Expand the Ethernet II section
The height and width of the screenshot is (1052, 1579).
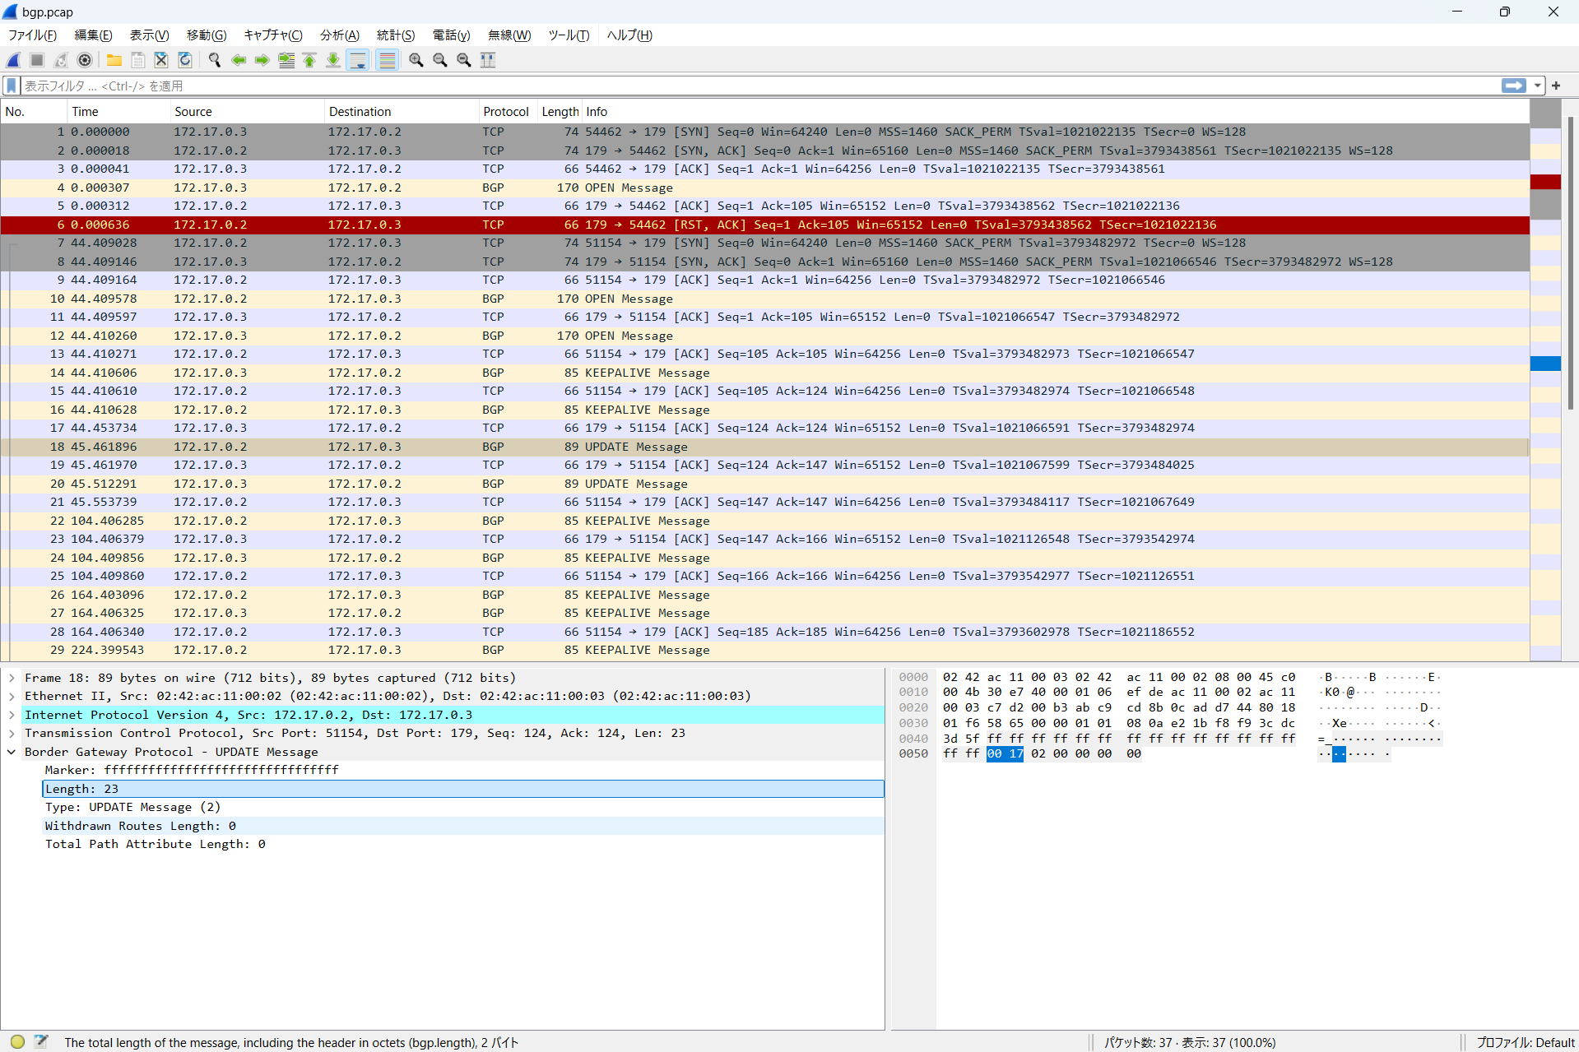(x=12, y=696)
